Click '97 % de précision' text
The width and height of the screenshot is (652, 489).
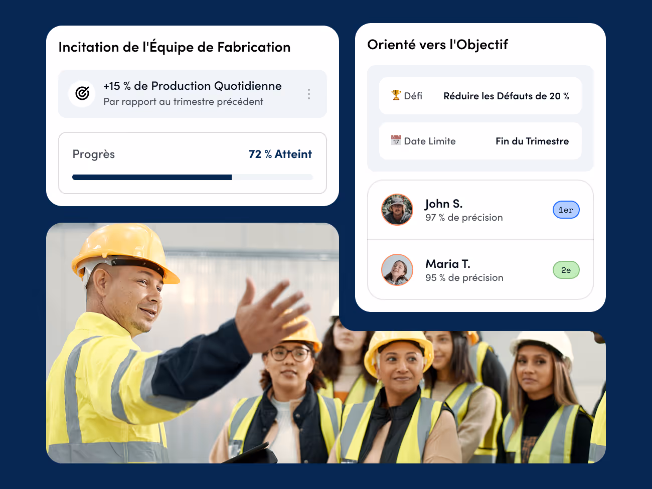tap(464, 217)
